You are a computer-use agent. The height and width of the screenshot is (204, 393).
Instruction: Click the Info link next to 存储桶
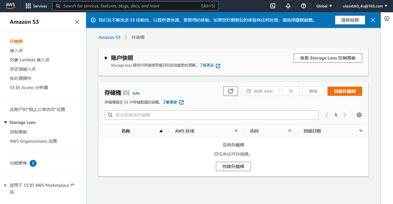click(x=136, y=93)
